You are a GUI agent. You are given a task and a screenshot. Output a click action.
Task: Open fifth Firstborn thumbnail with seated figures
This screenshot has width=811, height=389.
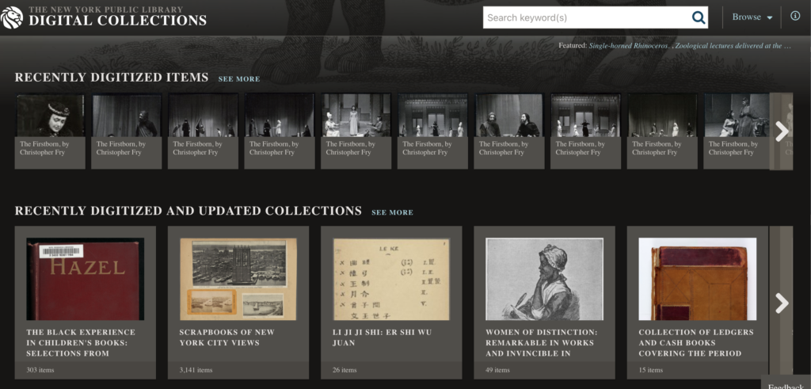coord(356,116)
